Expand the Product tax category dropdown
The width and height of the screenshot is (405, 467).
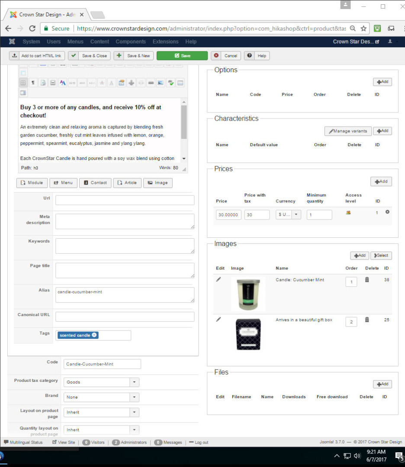134,382
